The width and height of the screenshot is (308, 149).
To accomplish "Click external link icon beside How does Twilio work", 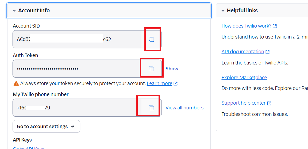I will click(x=275, y=26).
